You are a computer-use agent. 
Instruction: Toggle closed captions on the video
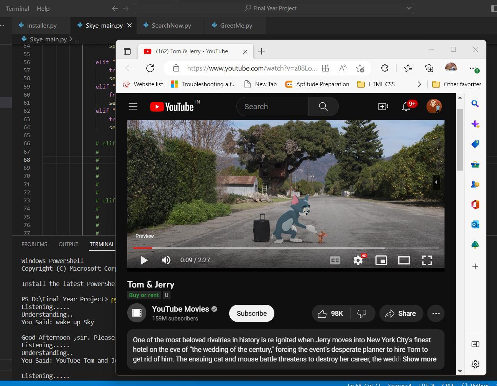[335, 260]
